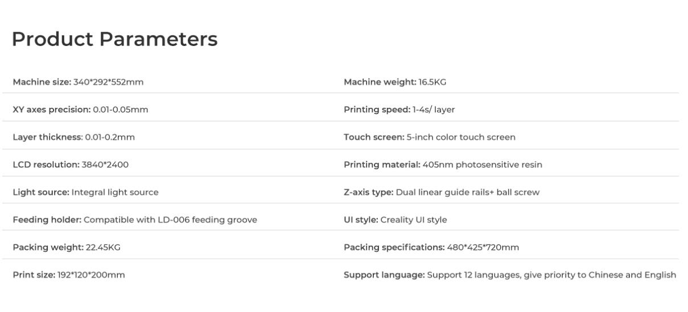The image size is (688, 312).
Task: Click the Printing speed 1-4s/layer entry
Action: (399, 109)
